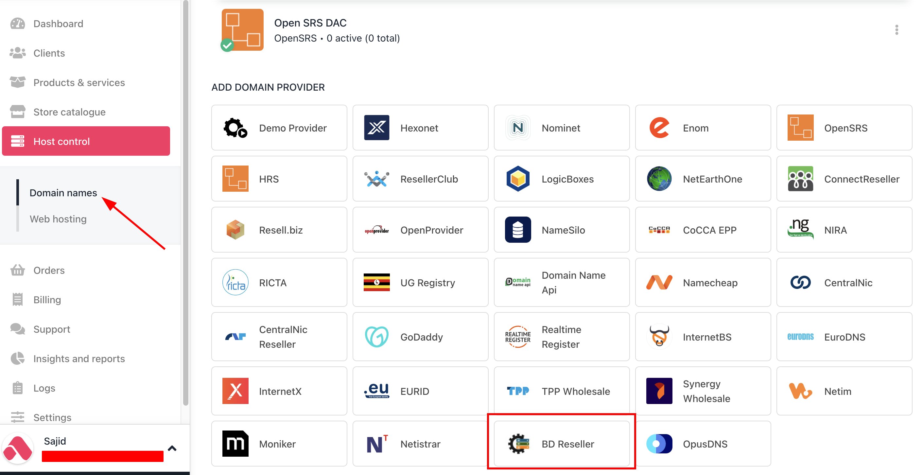
Task: Select Web hosting submenu item
Action: (58, 219)
